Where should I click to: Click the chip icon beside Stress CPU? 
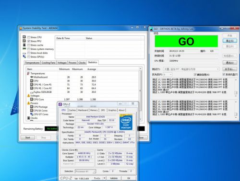tap(24, 37)
